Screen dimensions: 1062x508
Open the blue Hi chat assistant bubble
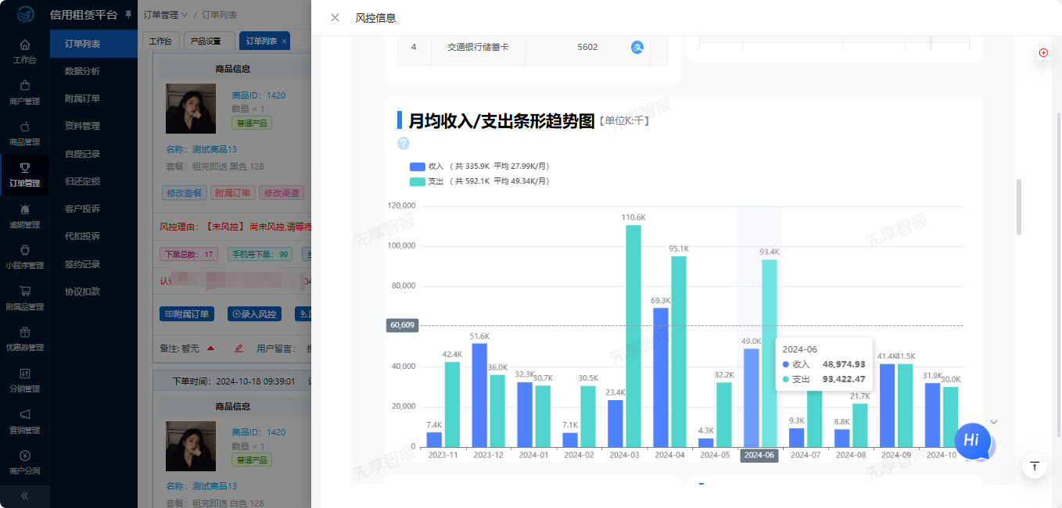(x=974, y=441)
